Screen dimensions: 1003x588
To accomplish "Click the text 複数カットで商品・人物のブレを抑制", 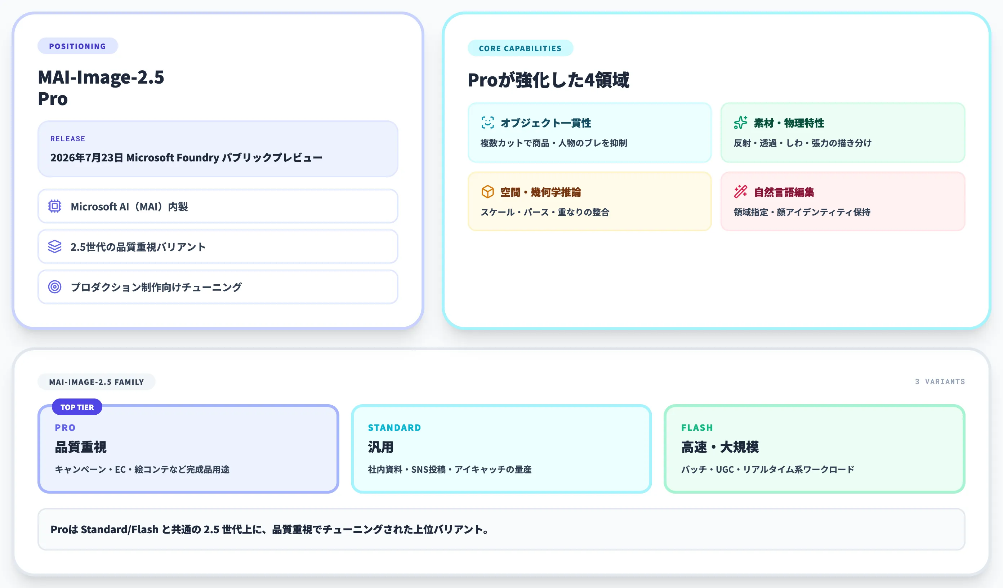I will click(x=554, y=143).
